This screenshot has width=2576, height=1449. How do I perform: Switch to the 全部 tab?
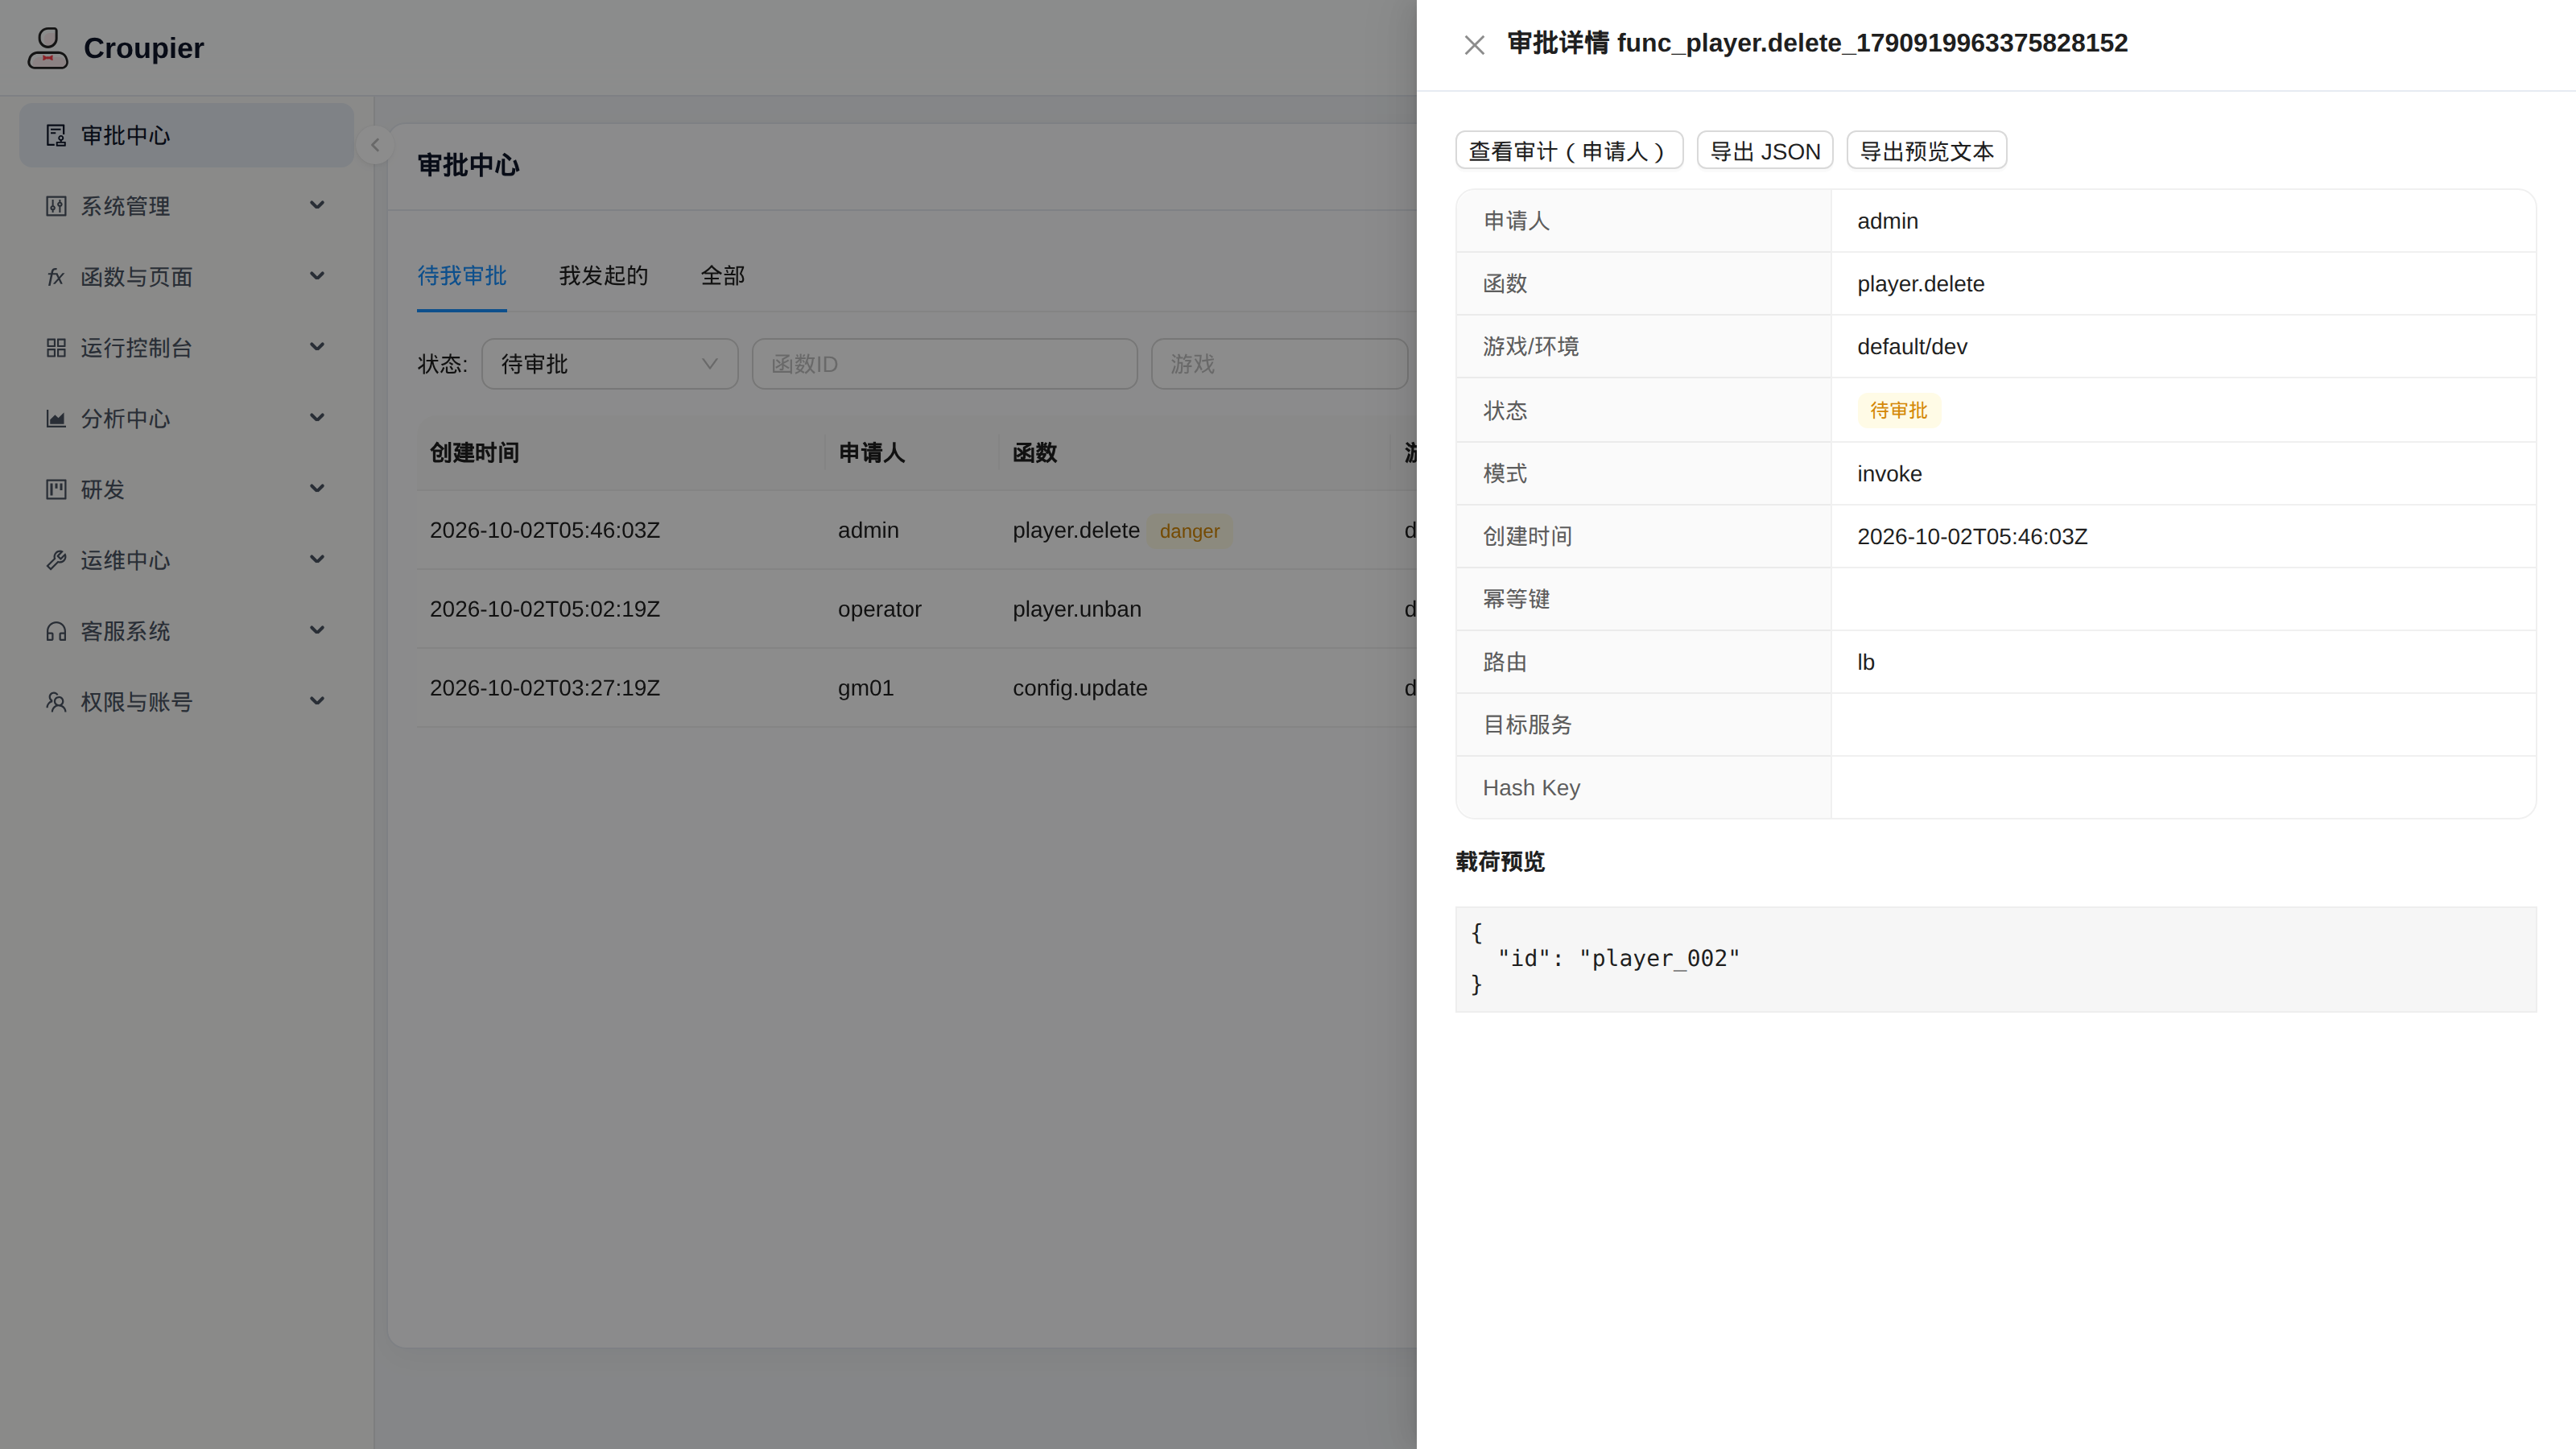722,276
